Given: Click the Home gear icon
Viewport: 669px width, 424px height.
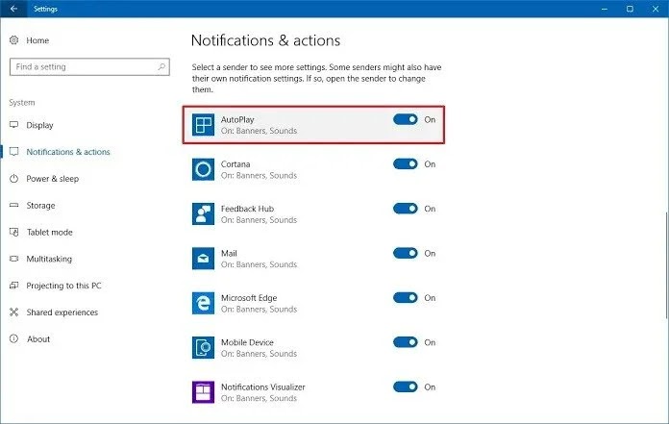Looking at the screenshot, I should (x=14, y=40).
